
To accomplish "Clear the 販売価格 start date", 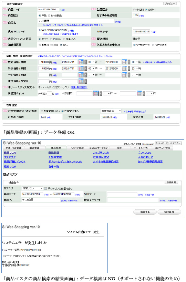I will pyautogui.click(x=86, y=62).
